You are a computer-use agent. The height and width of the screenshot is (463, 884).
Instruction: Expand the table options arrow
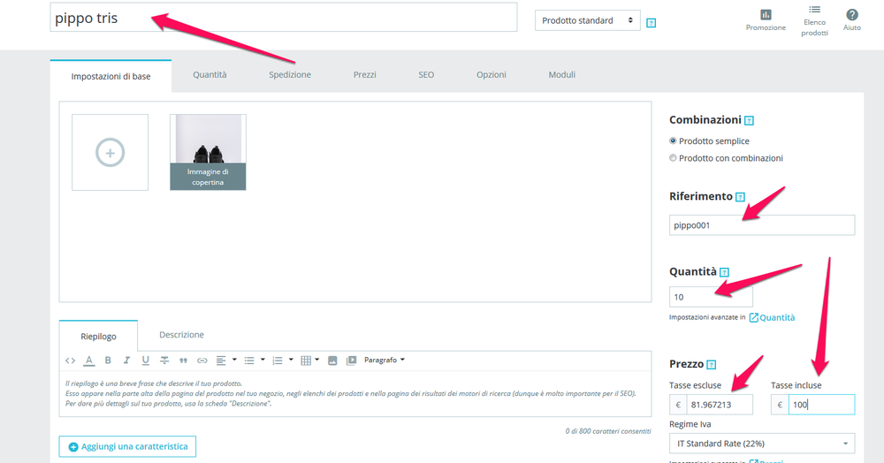(317, 360)
